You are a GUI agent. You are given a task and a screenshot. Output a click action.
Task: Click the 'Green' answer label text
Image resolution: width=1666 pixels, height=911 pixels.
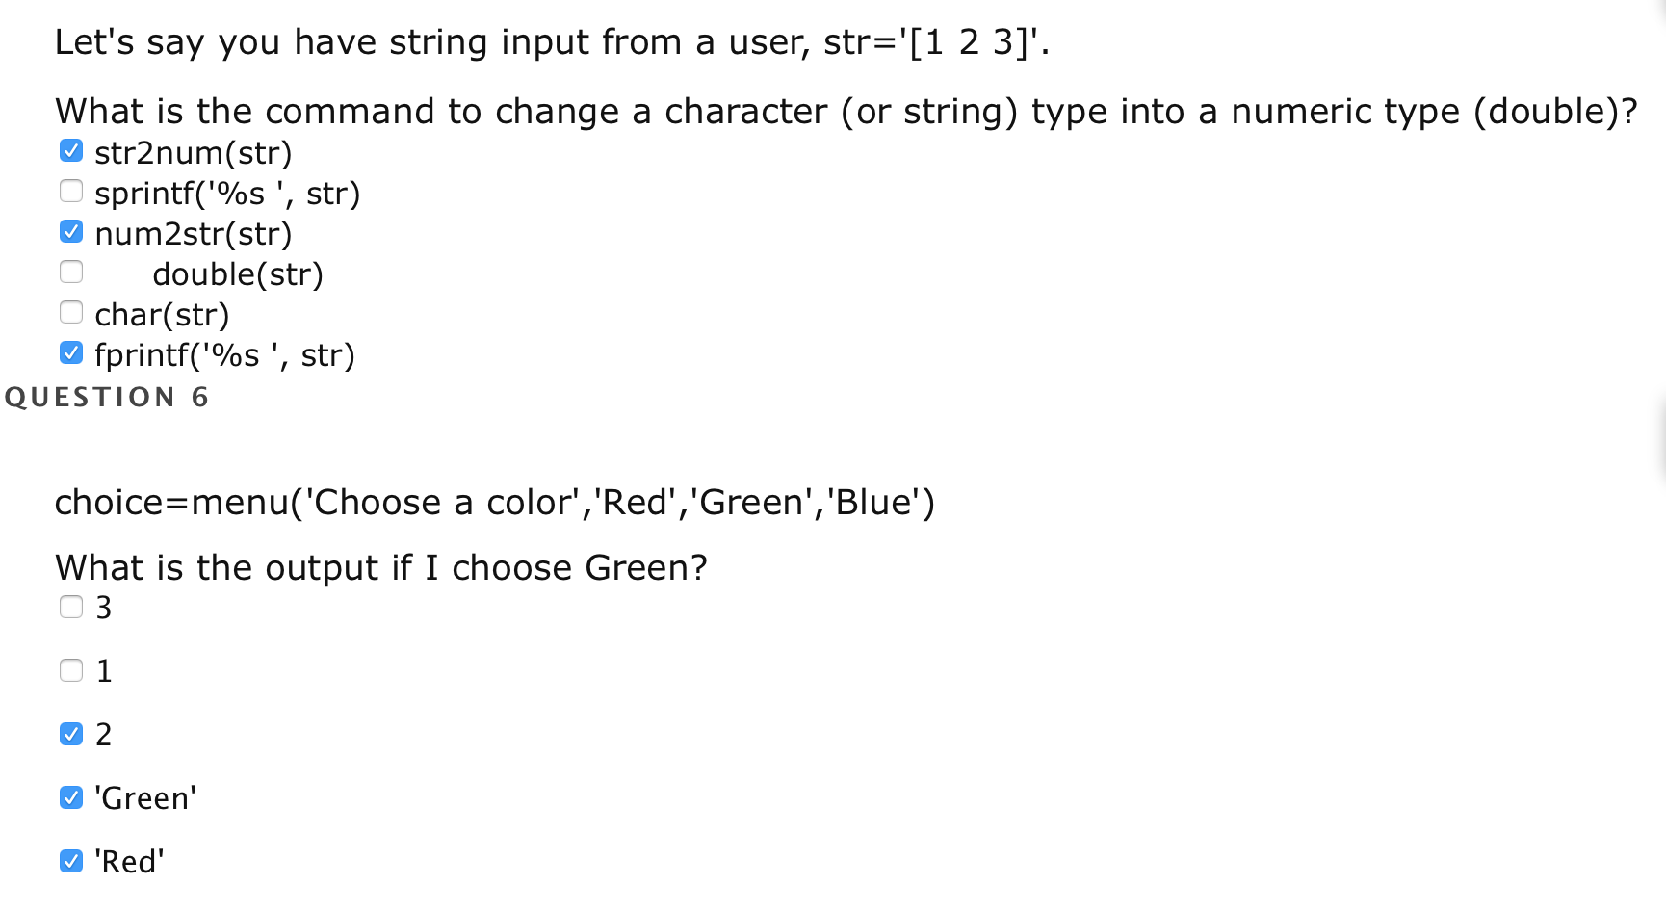pyautogui.click(x=145, y=798)
